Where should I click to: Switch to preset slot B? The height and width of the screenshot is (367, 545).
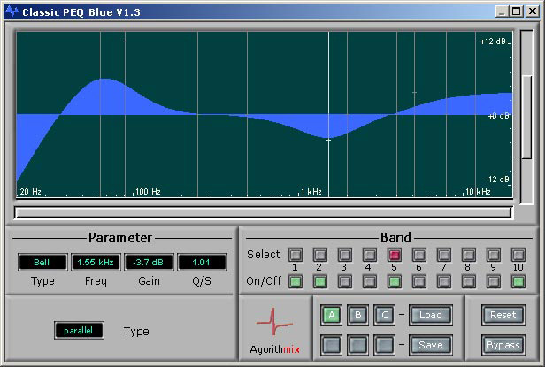click(x=357, y=315)
